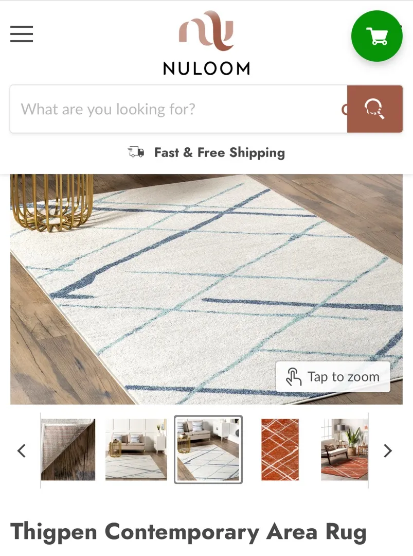
Task: Open the green shopping cart
Action: 377,36
